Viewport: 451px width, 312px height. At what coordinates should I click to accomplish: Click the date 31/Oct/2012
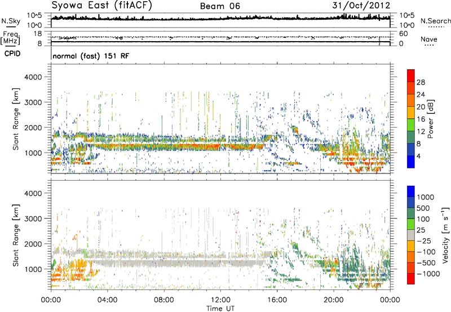point(361,6)
